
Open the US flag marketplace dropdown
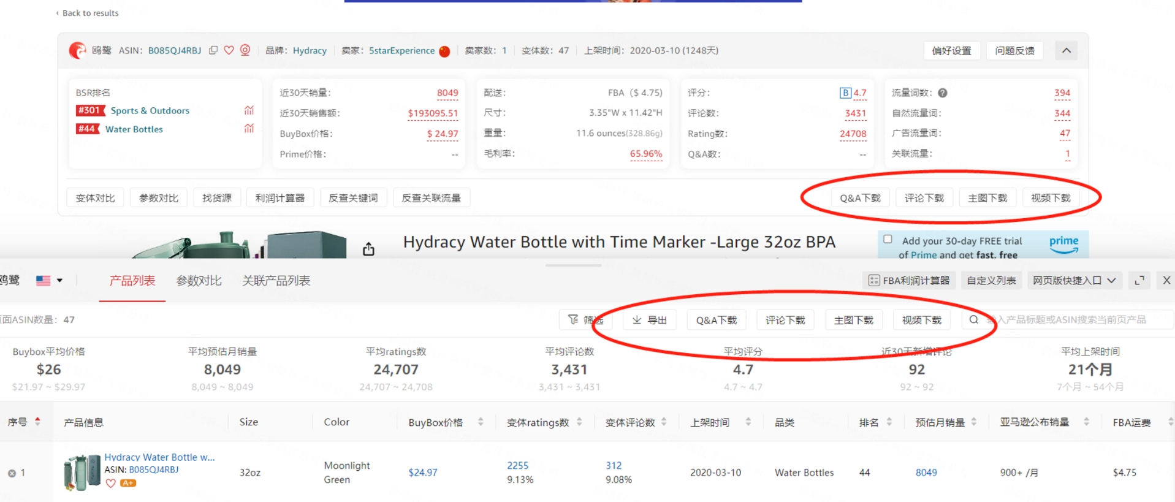click(50, 280)
